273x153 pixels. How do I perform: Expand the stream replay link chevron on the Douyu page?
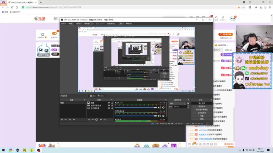tap(227, 45)
